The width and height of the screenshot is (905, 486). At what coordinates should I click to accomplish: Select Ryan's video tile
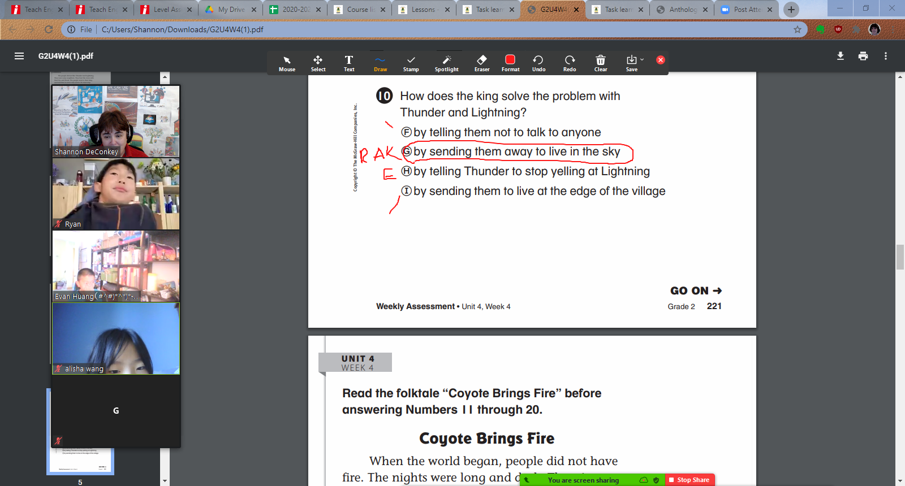pos(116,194)
